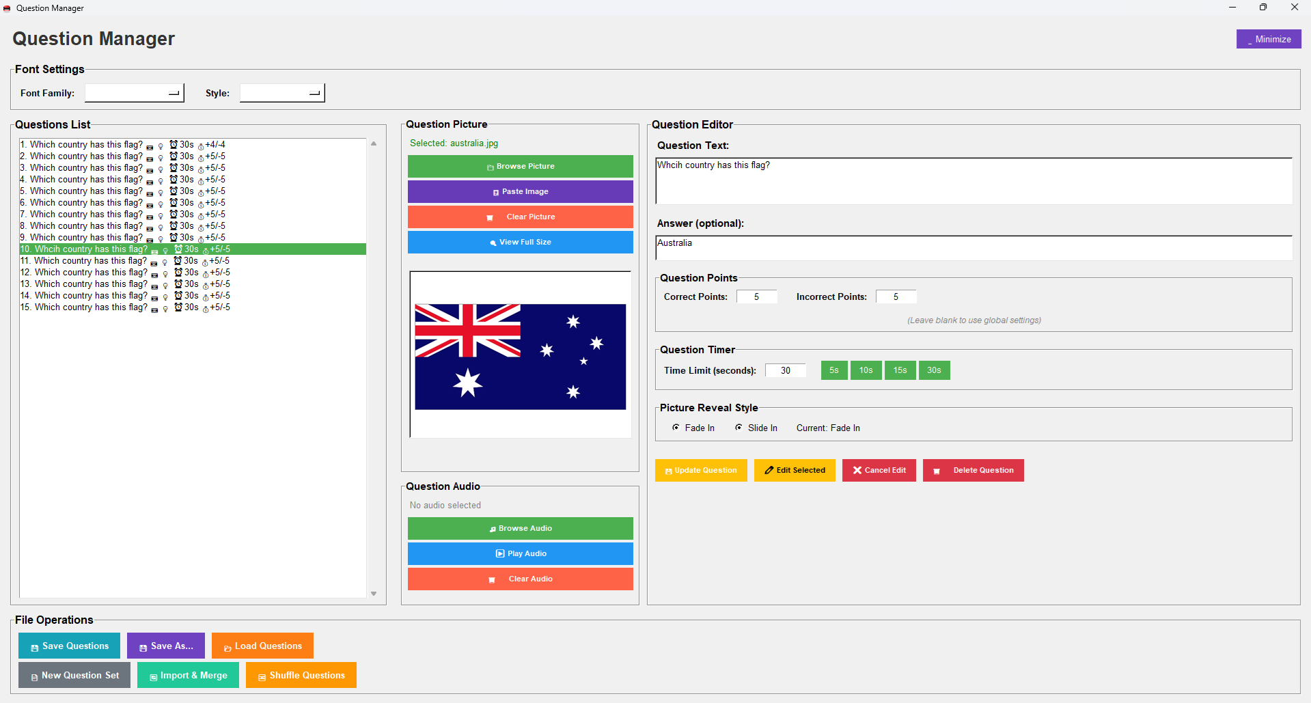
Task: Set timer with 15s preset button
Action: [900, 371]
